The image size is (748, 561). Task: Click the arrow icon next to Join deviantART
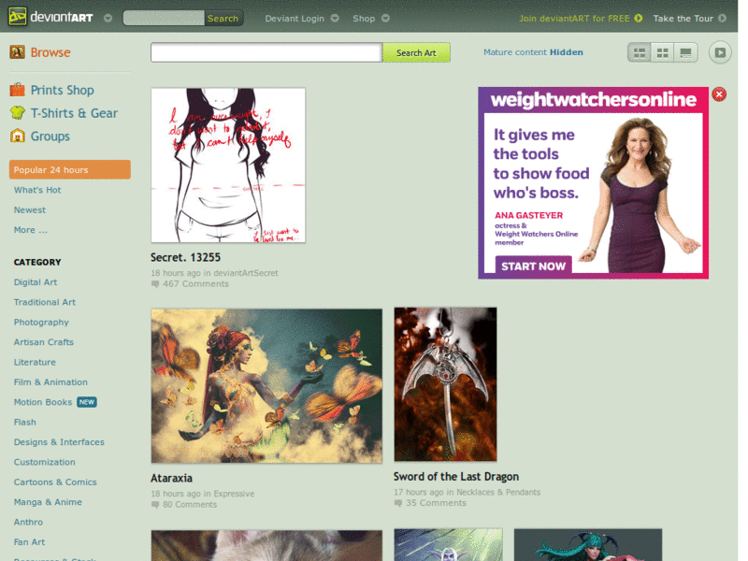pos(638,19)
